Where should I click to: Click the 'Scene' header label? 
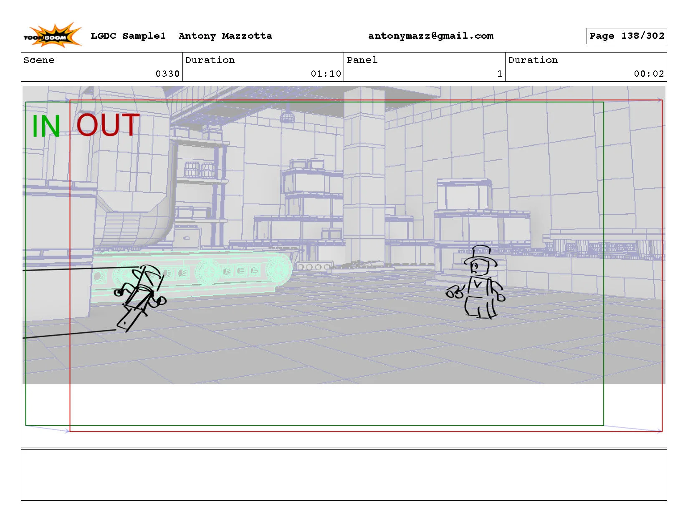pos(39,60)
